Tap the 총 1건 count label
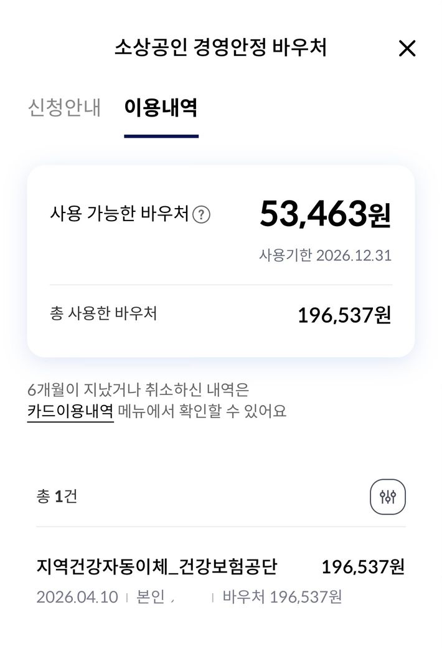This screenshot has width=442, height=648. [57, 497]
